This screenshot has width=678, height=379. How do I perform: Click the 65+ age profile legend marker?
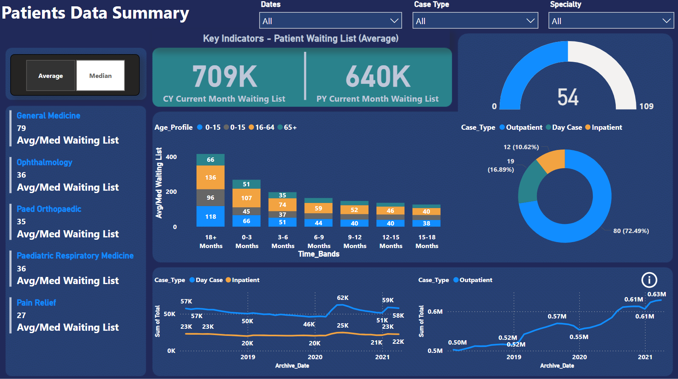(x=280, y=127)
